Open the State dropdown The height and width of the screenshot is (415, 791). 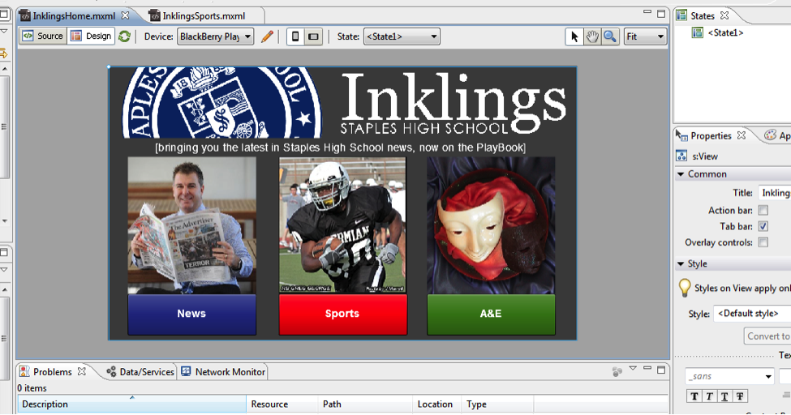[402, 36]
